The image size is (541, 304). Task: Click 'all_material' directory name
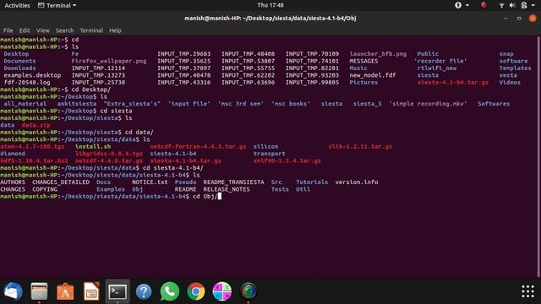point(25,104)
